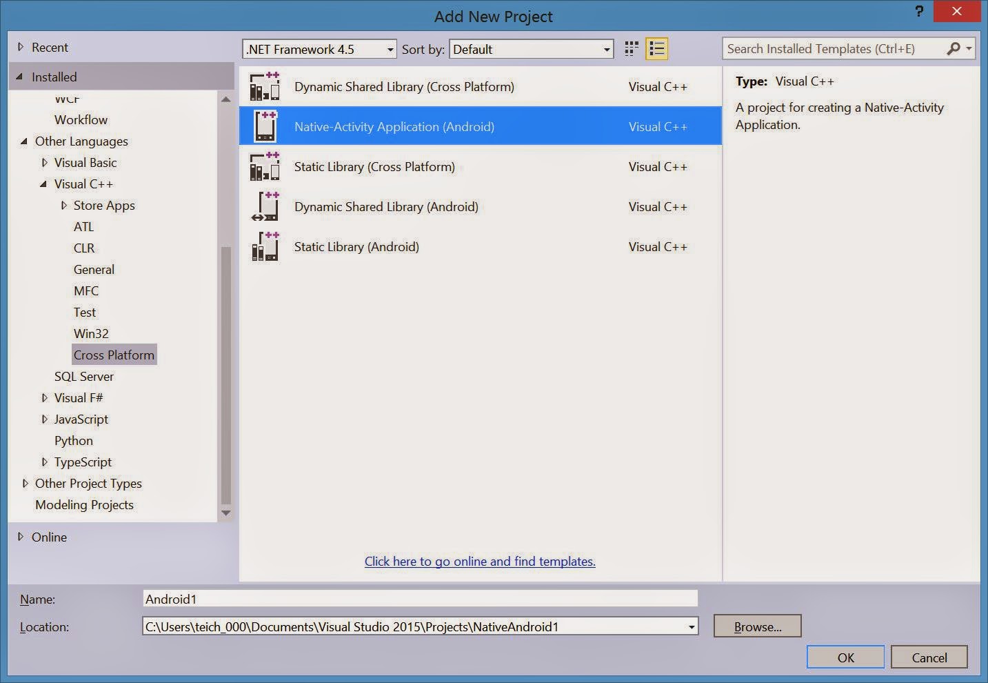Close the Add New Project dialog

pos(956,11)
